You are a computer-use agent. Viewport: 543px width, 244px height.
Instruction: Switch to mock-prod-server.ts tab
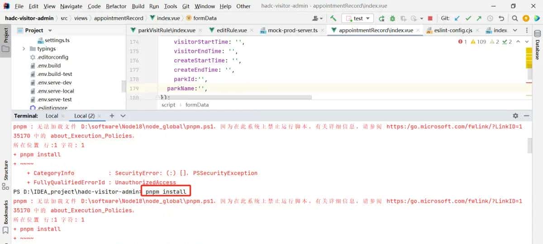pyautogui.click(x=292, y=30)
